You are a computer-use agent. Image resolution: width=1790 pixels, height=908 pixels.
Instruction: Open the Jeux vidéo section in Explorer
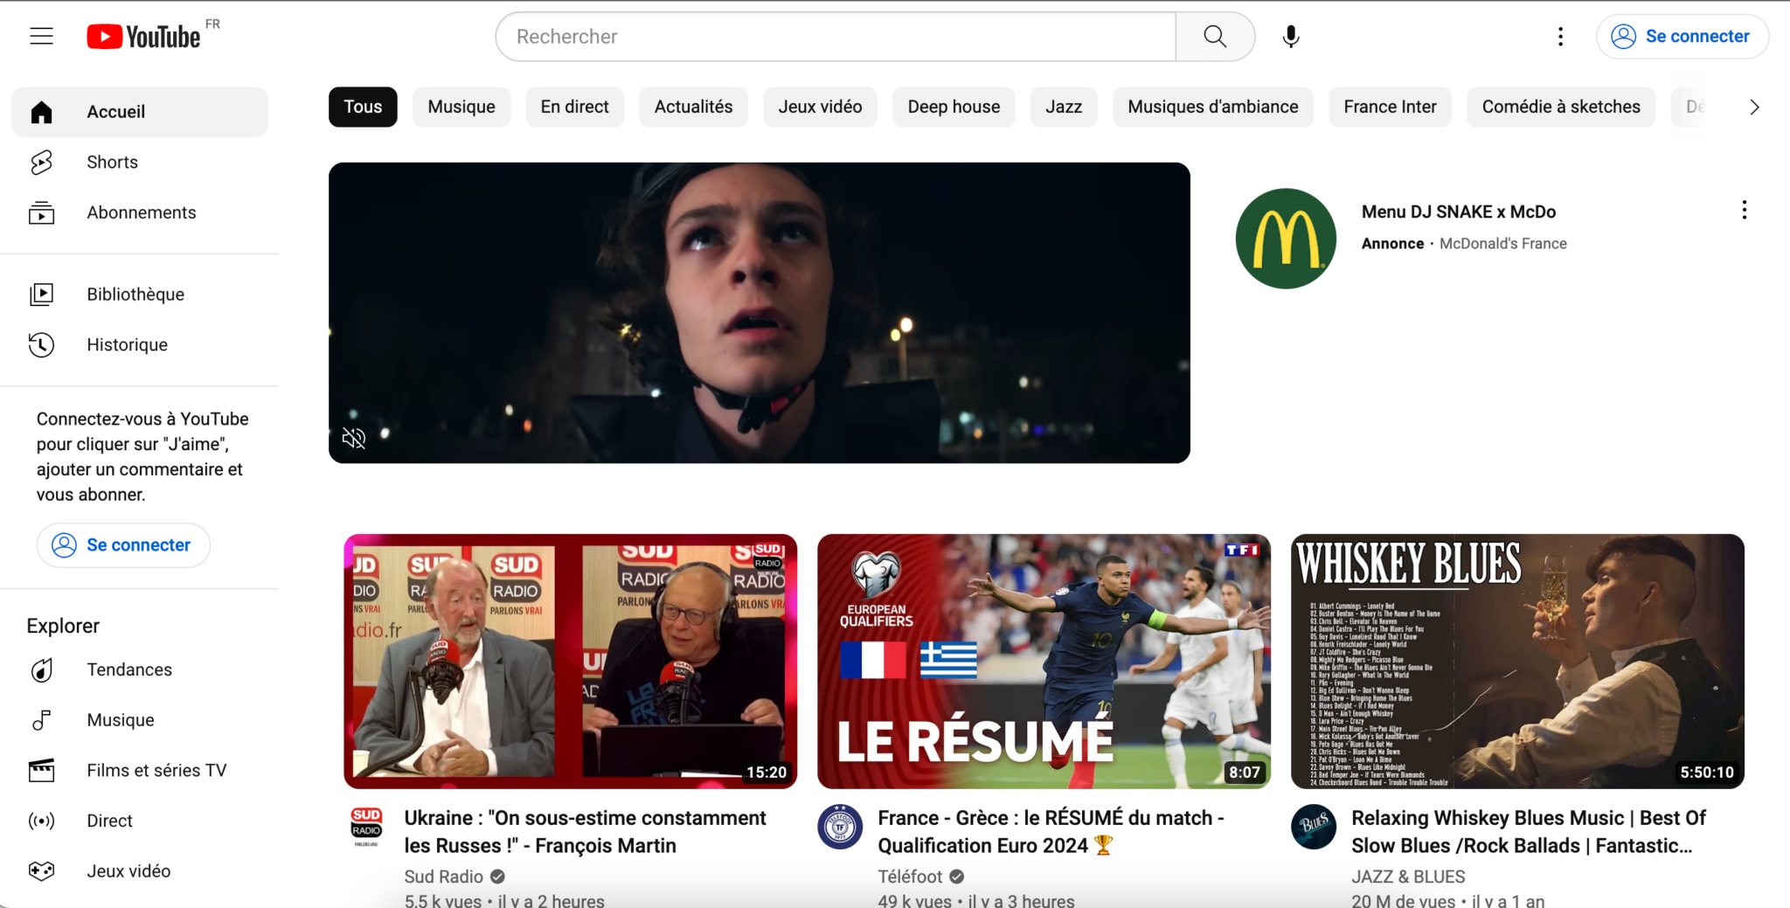(x=128, y=870)
